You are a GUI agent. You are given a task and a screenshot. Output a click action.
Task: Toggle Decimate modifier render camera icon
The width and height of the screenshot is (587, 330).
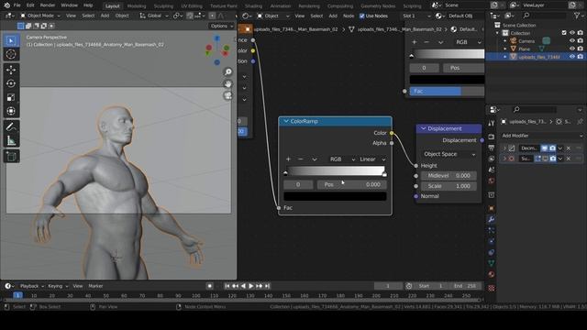[552, 148]
